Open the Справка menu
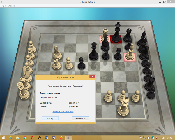This screenshot has height=140, width=175. pyautogui.click(x=11, y=6)
